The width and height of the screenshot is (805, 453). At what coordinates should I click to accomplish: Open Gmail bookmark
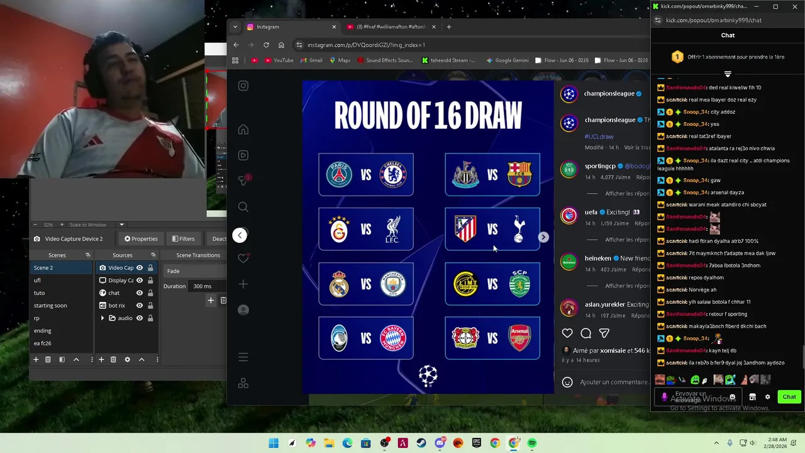click(311, 60)
